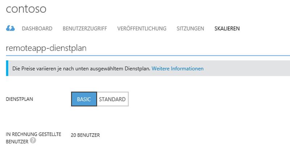Click the contoso collection title
The width and height of the screenshot is (290, 162).
[26, 8]
